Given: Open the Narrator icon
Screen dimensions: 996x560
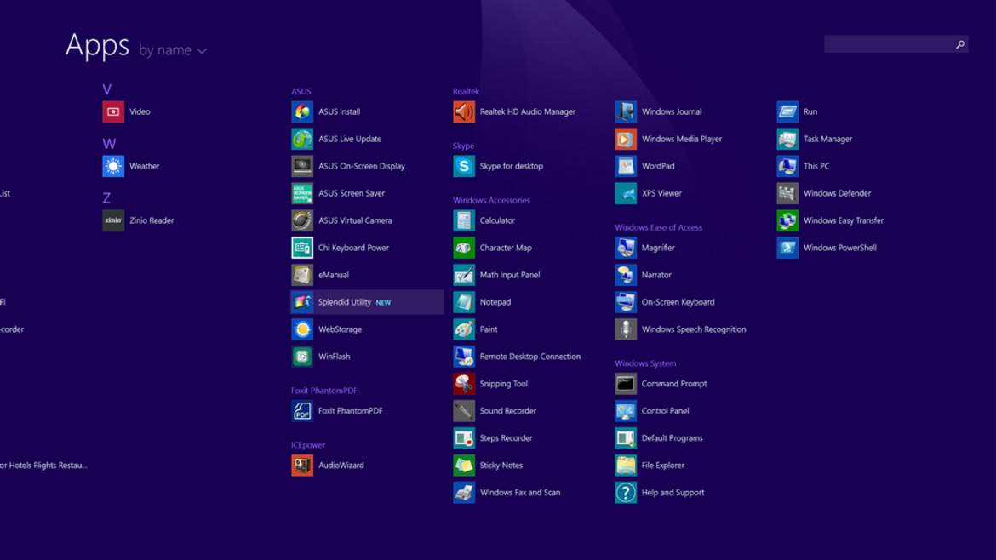Looking at the screenshot, I should [x=626, y=275].
